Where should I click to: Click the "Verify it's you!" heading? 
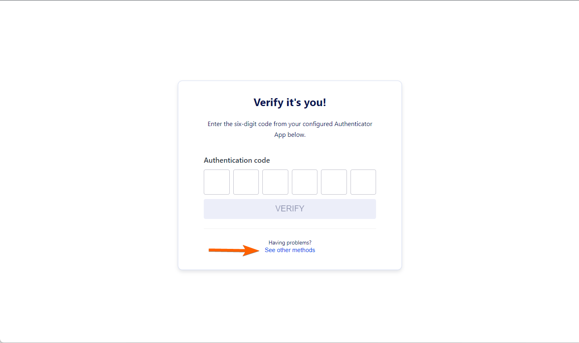point(290,103)
